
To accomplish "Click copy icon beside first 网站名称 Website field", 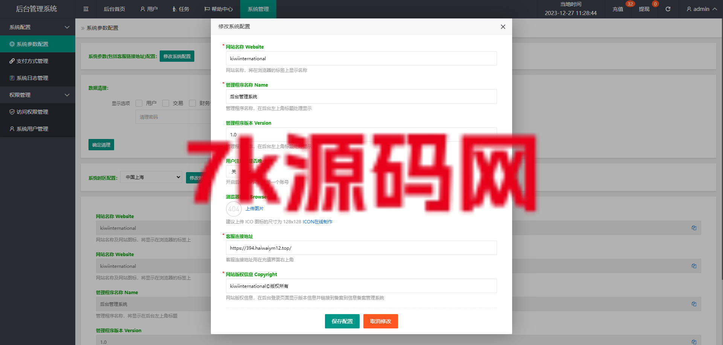I will pos(694,228).
